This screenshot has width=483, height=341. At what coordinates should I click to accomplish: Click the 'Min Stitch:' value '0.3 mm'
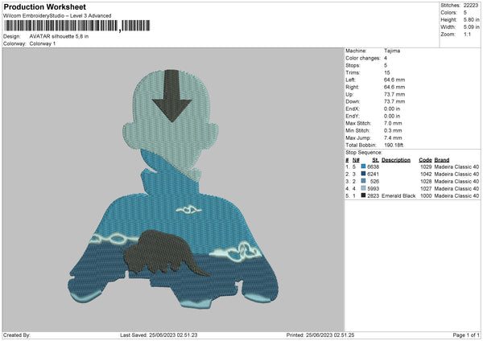point(393,131)
